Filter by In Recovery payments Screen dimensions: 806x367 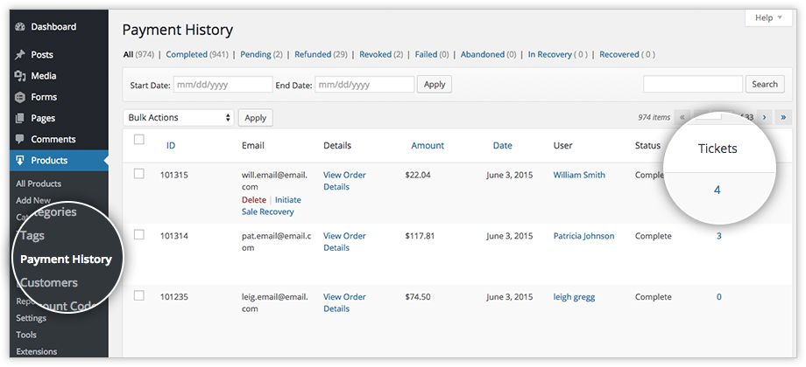550,54
